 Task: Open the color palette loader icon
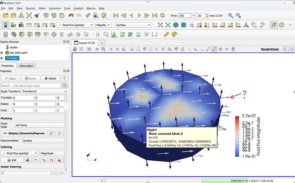(104, 15)
